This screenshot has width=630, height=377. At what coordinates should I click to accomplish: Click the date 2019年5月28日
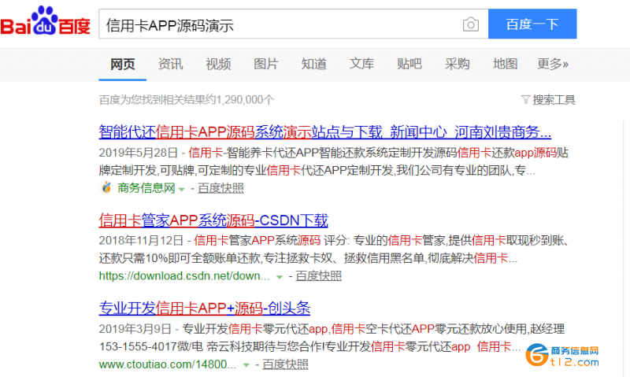coord(139,153)
